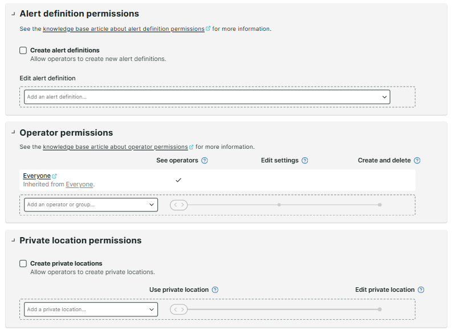Enable the Create private locations checkbox
Screen dimensions: 472x330
[x=23, y=263]
